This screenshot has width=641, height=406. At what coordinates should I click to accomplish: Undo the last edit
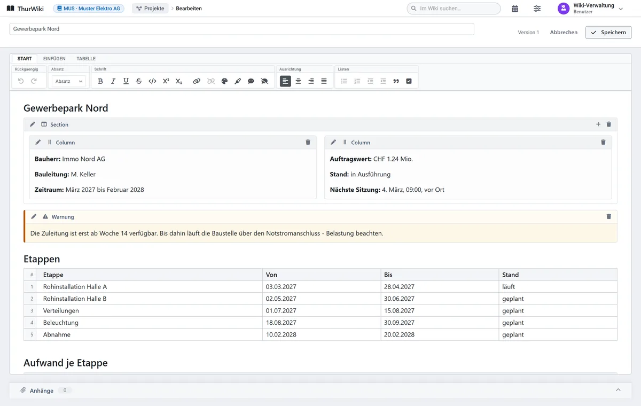coord(21,81)
